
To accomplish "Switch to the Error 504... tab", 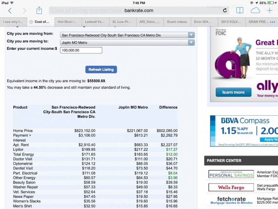I will point(204,22).
